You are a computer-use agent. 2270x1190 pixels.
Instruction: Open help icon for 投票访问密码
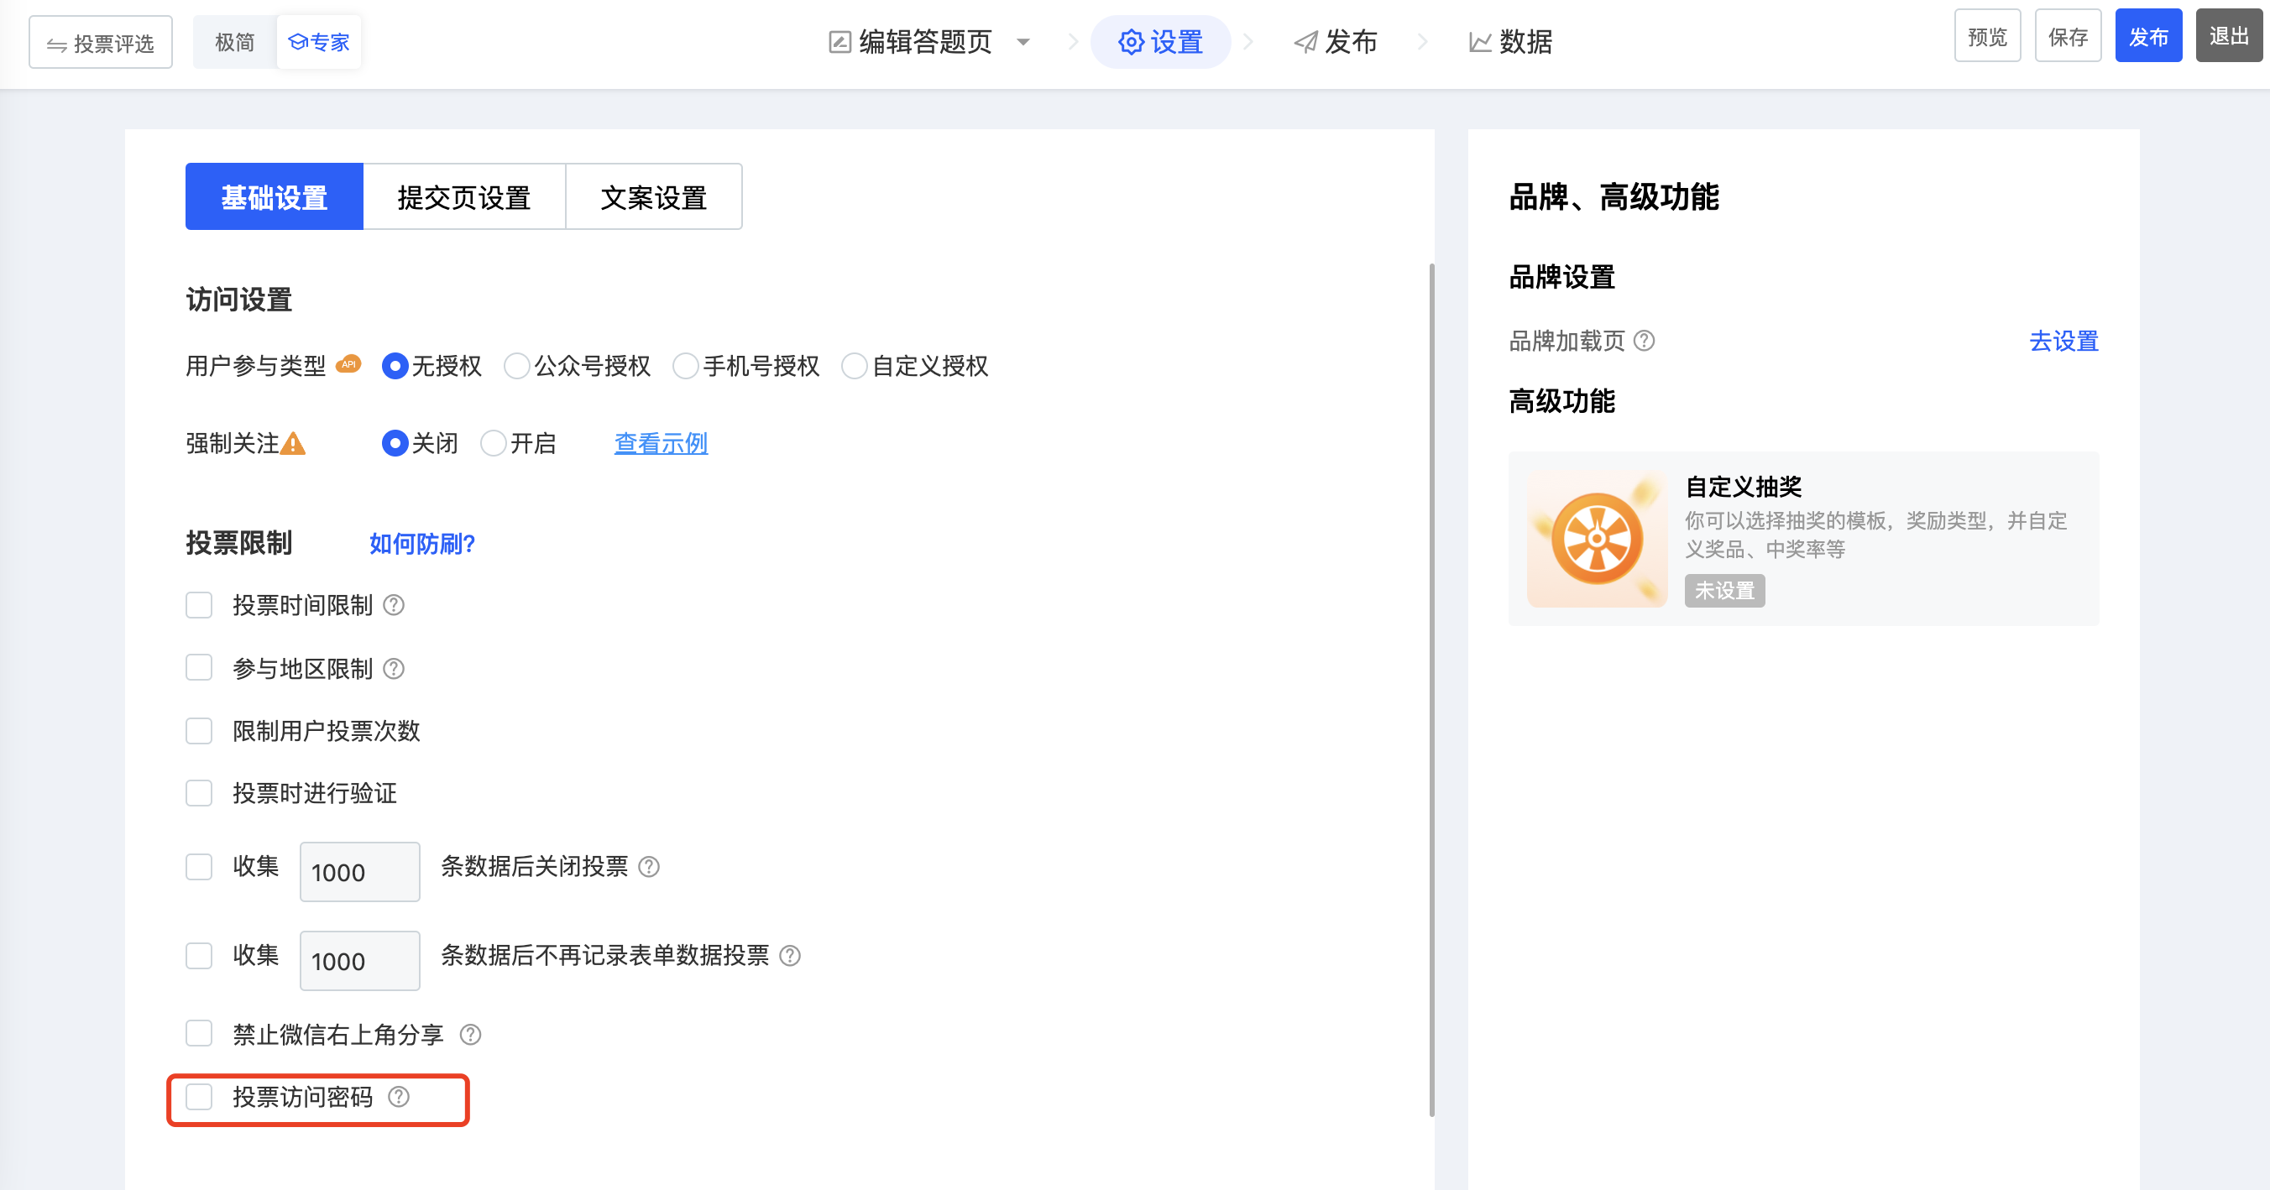click(x=400, y=1097)
